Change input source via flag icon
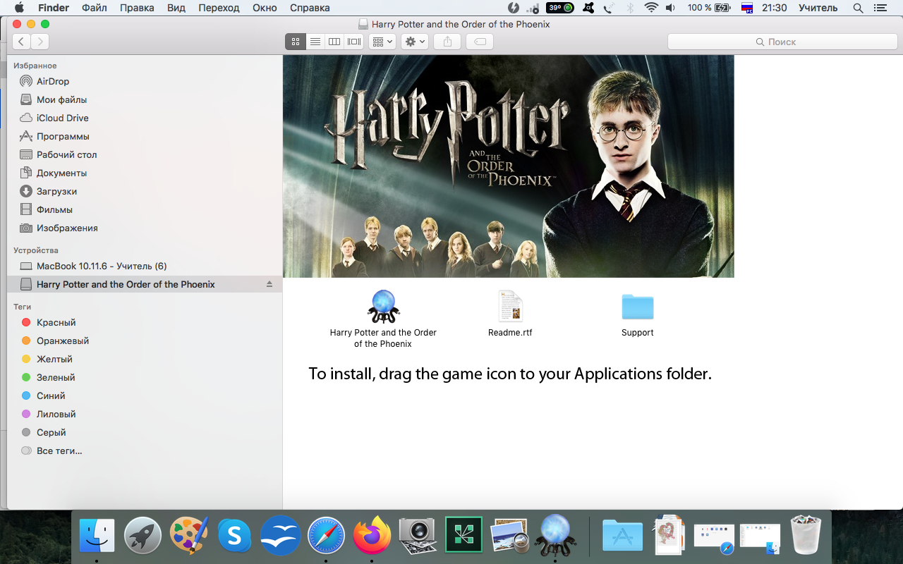The image size is (903, 564). tap(747, 8)
